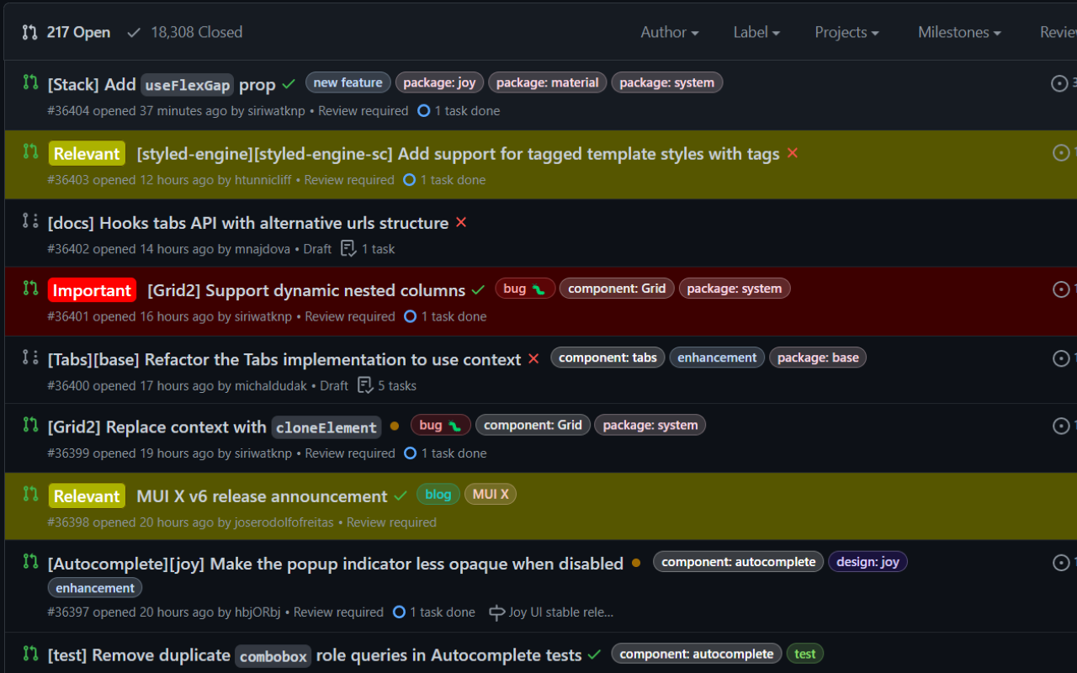Click the PR icon for test Remove duplicate row

30,653
